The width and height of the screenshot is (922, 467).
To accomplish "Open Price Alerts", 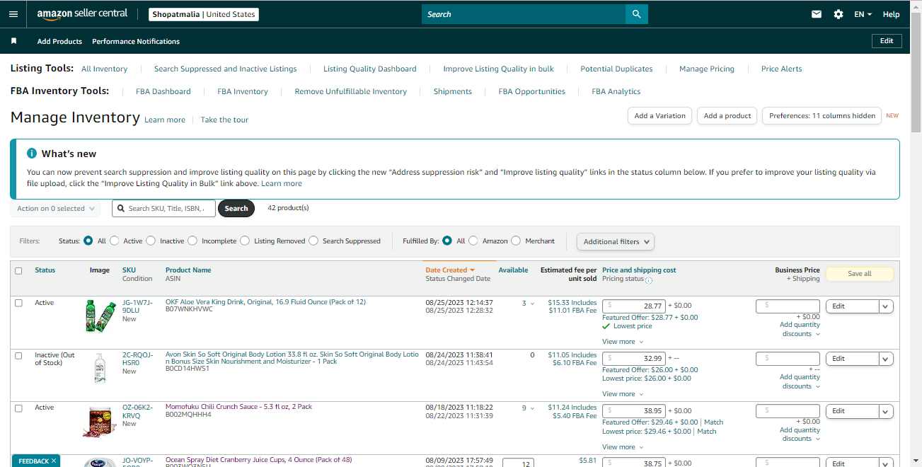I will click(782, 69).
